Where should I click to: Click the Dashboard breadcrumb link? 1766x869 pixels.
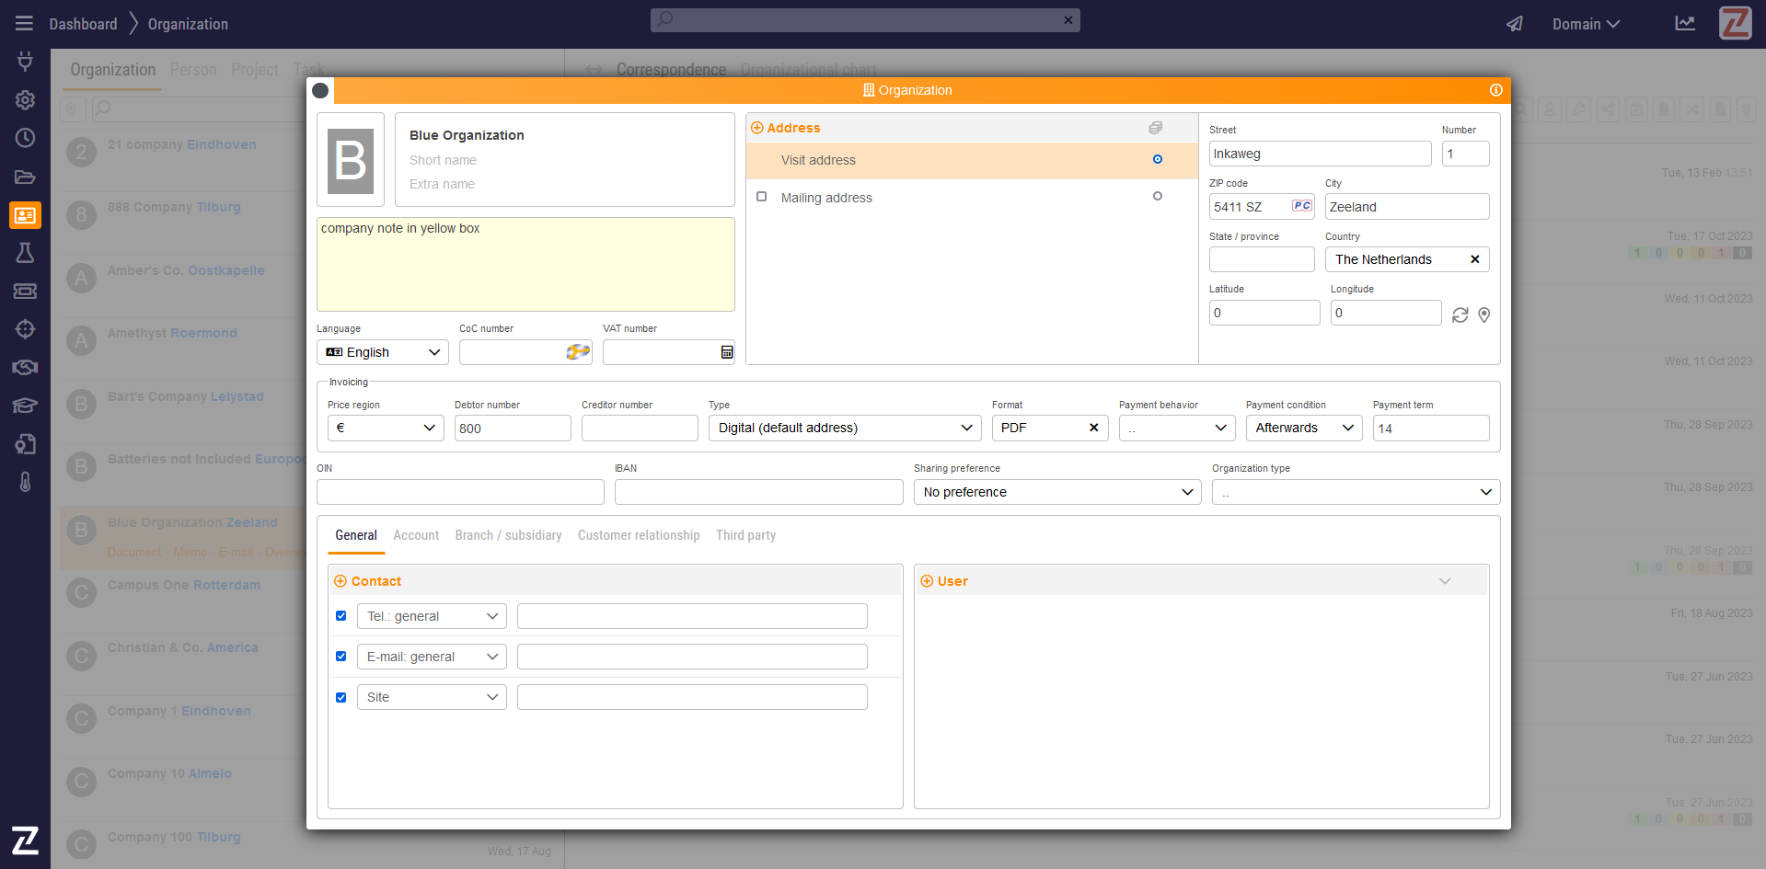tap(83, 24)
